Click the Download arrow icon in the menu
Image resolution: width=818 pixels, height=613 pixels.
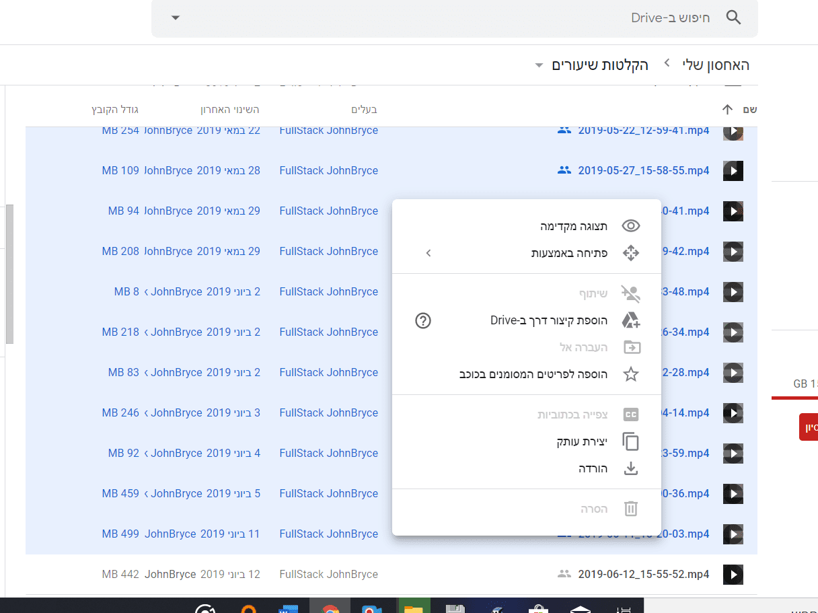[630, 468]
